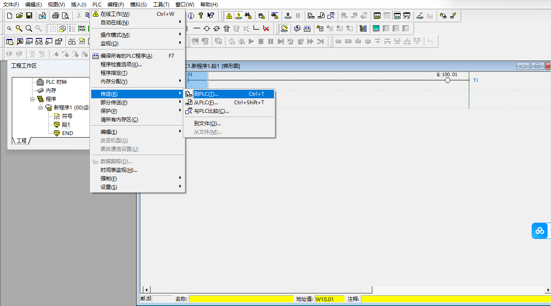Screen dimensions: 551x306
Task: Switch to the 工程 workspace tab
Action: (21, 141)
